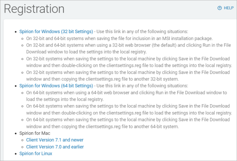The image size is (237, 161).
Task: Click text about copying to another 32-bit system
Action: pos(128,76)
